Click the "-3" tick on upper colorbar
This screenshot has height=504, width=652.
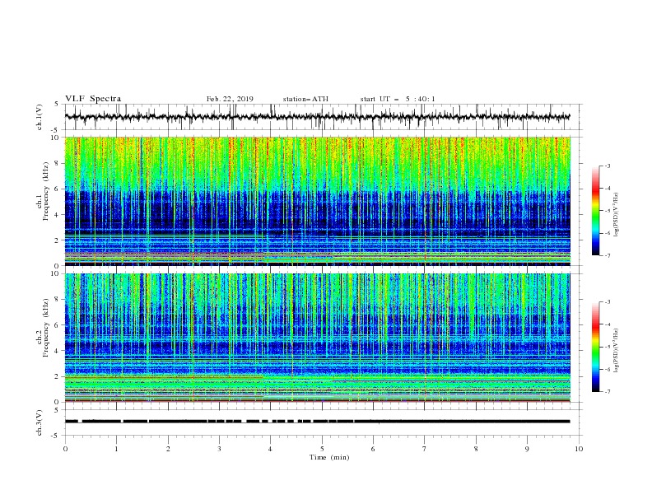coord(608,166)
